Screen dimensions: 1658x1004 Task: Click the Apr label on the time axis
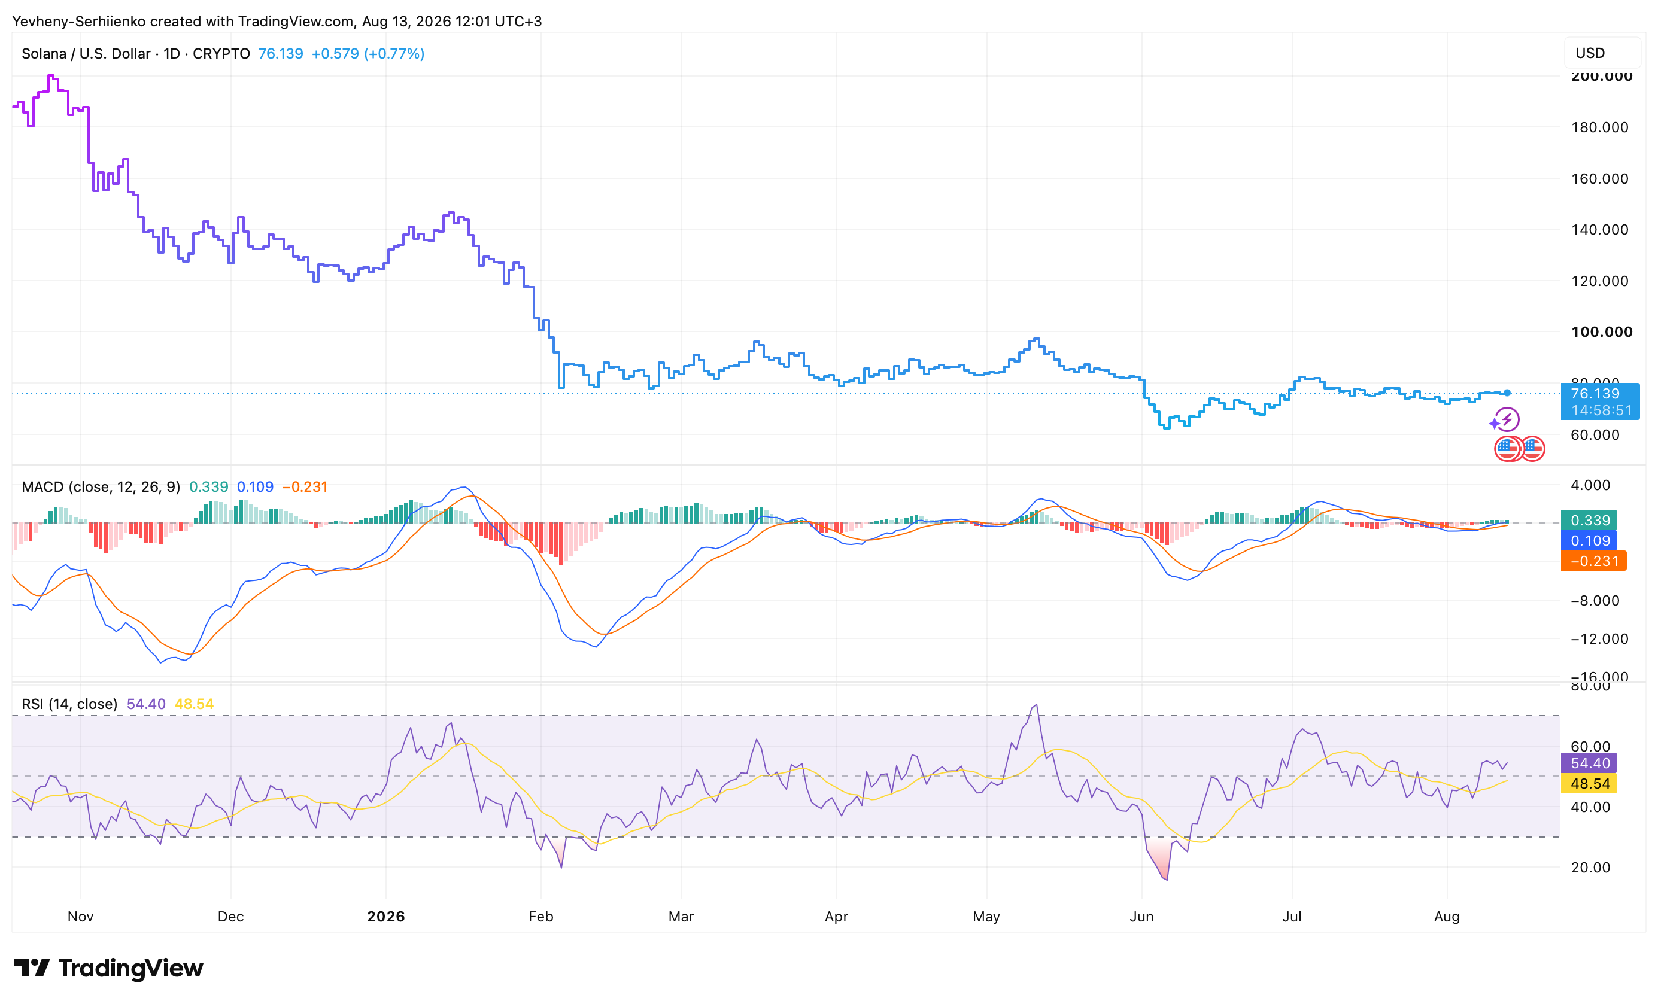point(836,917)
